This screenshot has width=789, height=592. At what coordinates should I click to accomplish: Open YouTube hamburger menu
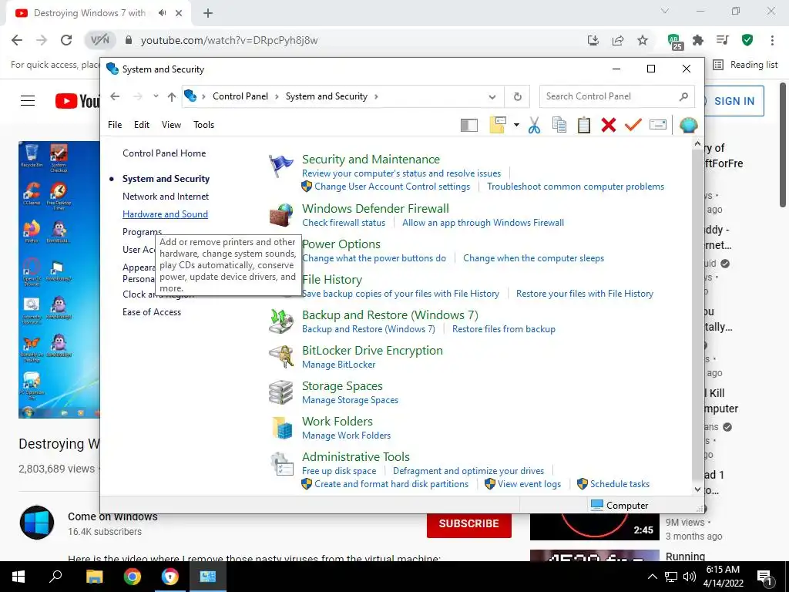click(x=28, y=101)
